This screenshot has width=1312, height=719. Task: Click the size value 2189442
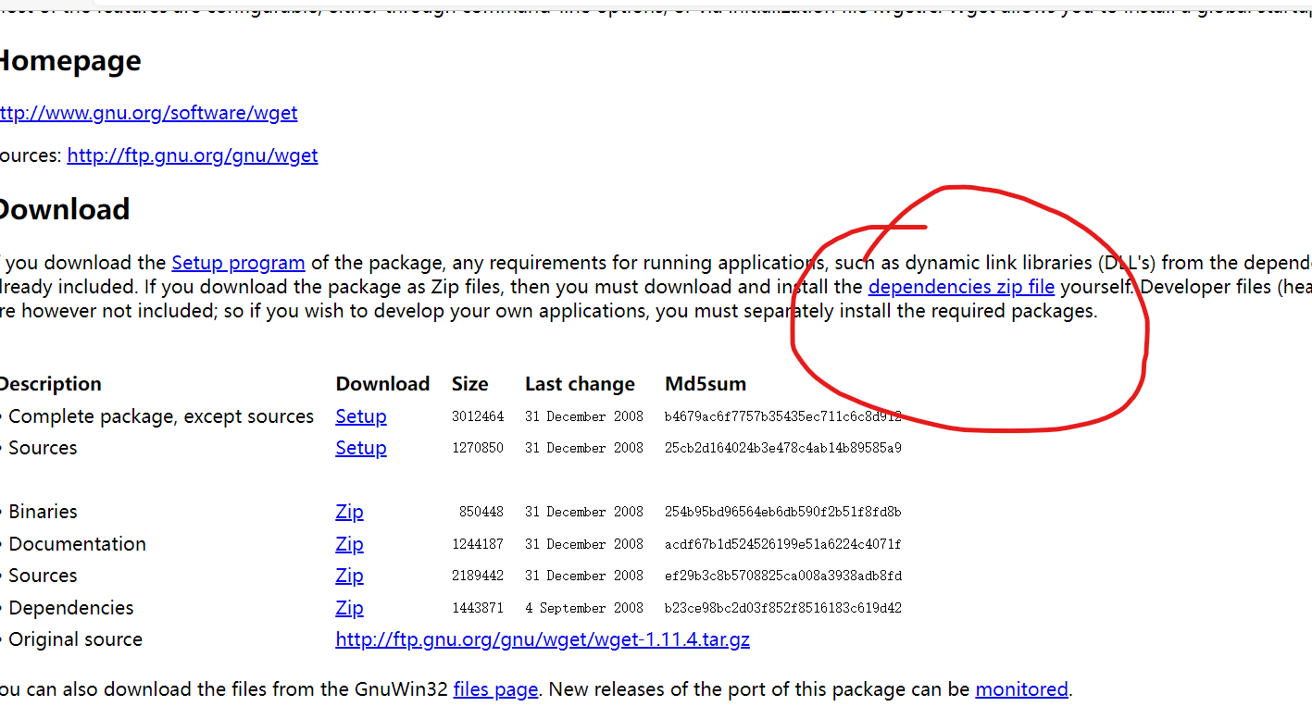(478, 576)
